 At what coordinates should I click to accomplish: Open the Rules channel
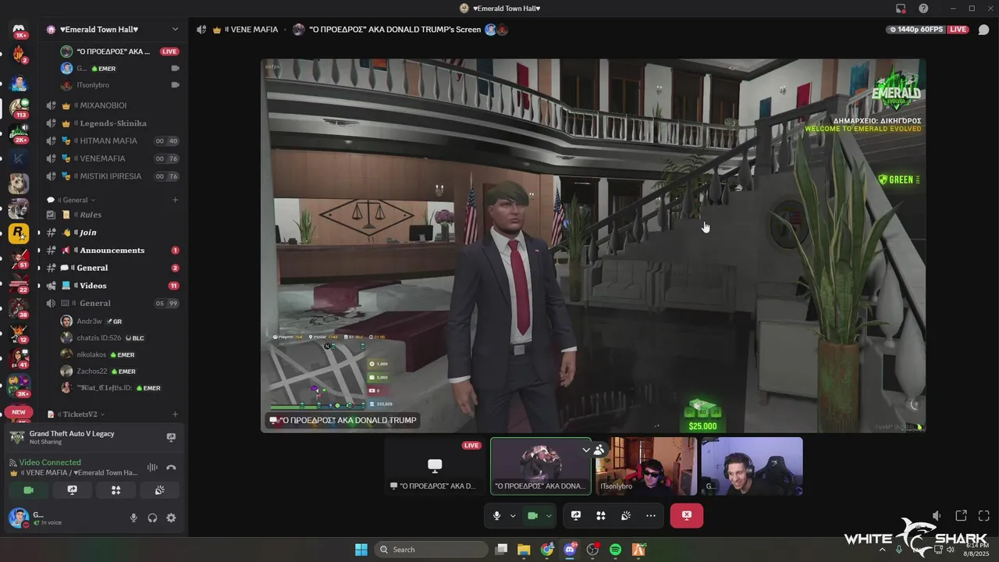pos(112,215)
